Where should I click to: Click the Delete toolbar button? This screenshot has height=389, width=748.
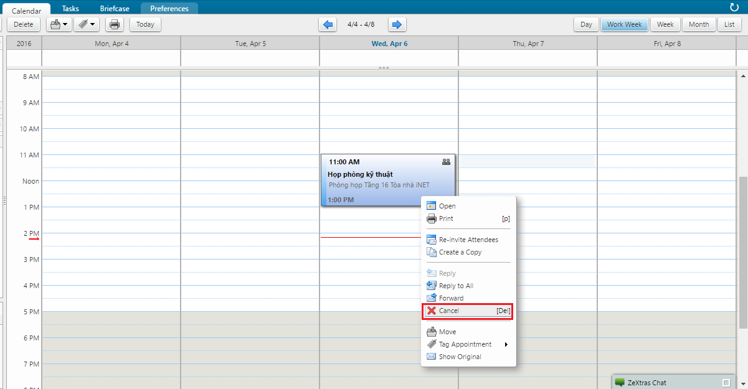point(24,24)
